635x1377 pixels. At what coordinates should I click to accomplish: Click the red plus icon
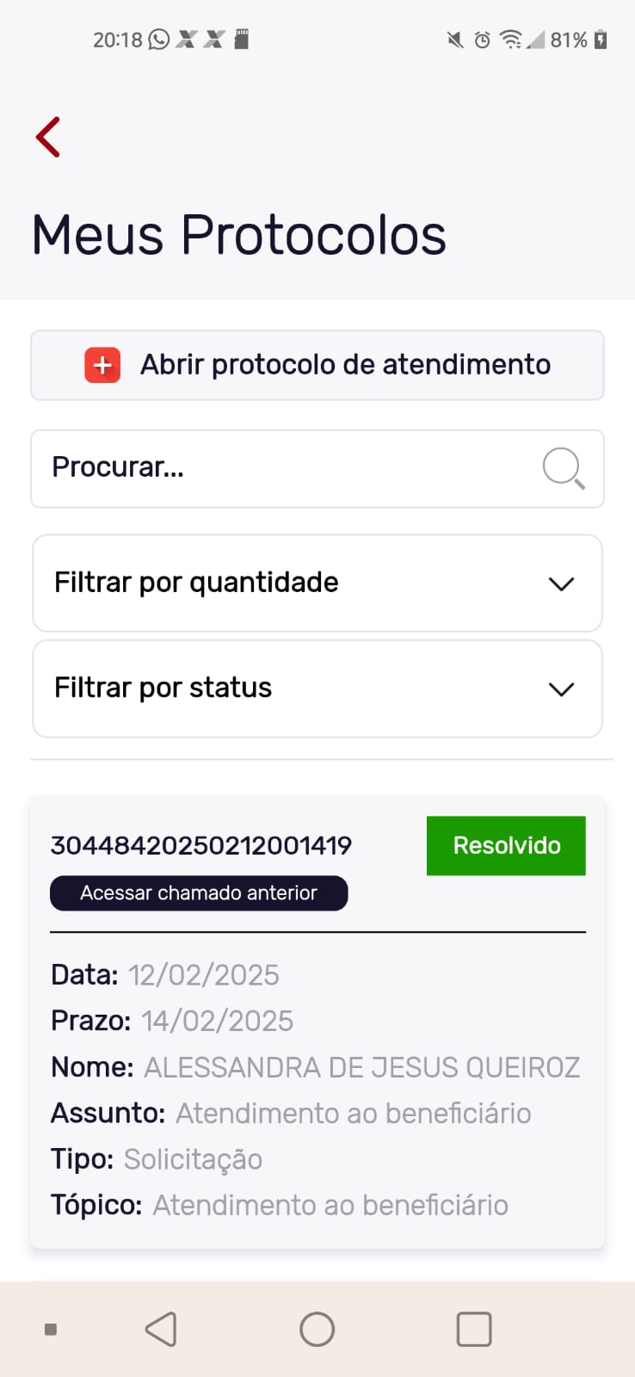pos(102,365)
